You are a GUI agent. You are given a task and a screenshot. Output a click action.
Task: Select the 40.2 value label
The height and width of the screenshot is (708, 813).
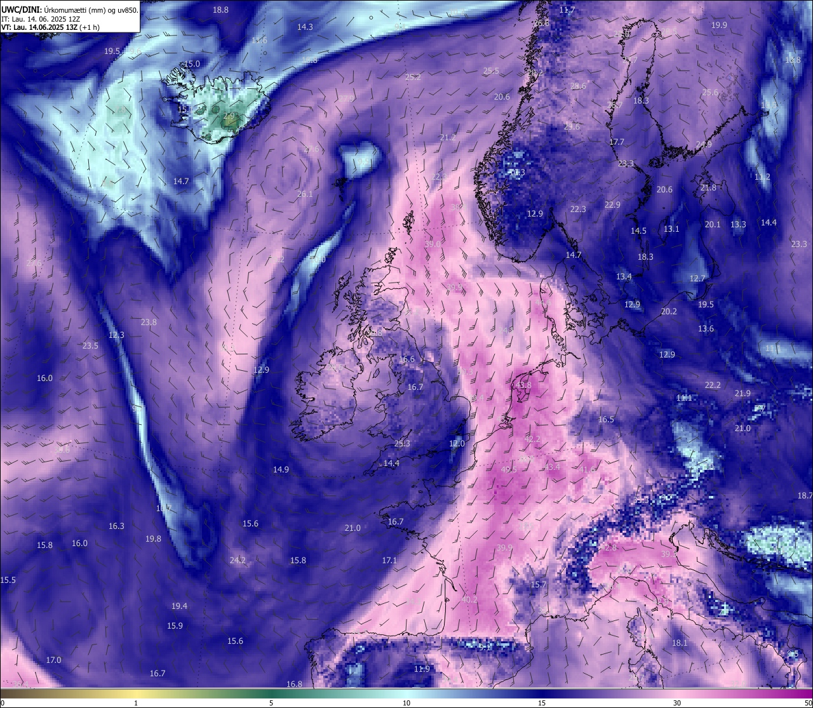pyautogui.click(x=469, y=600)
